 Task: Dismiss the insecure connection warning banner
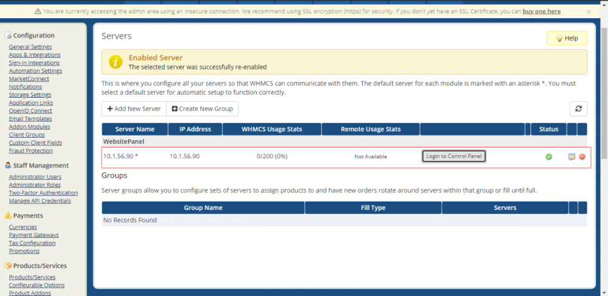[589, 12]
